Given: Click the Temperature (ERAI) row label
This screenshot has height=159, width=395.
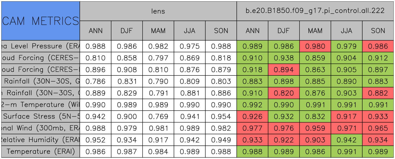Looking at the screenshot, I should [x=41, y=152].
